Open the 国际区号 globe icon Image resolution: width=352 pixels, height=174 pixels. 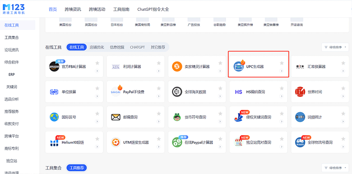coord(54,117)
